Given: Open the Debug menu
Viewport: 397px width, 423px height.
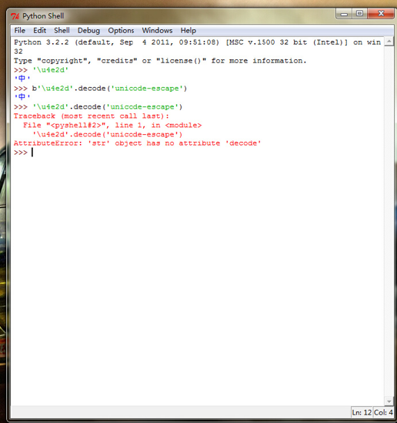Looking at the screenshot, I should click(88, 31).
